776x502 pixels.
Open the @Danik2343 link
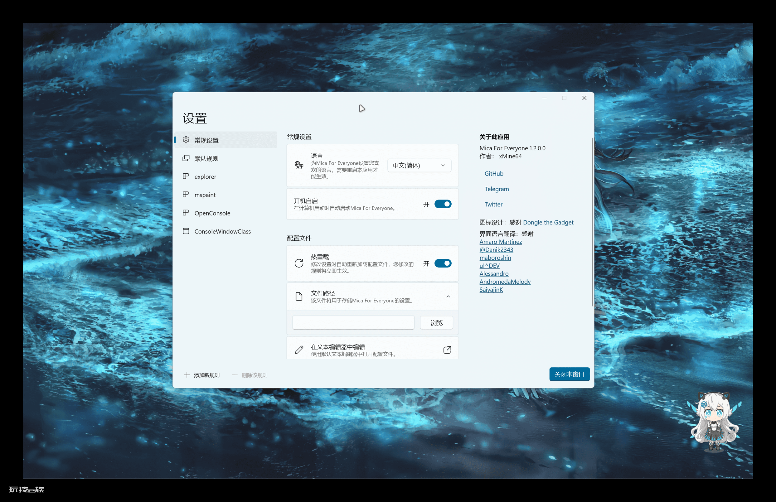pyautogui.click(x=496, y=250)
